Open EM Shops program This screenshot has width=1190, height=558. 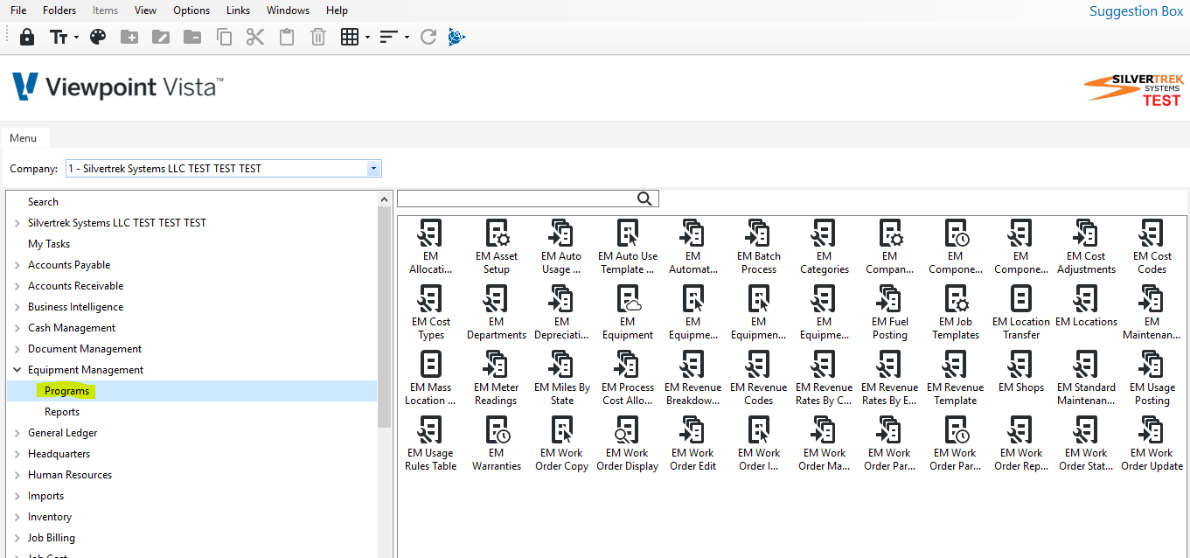coord(1021,372)
